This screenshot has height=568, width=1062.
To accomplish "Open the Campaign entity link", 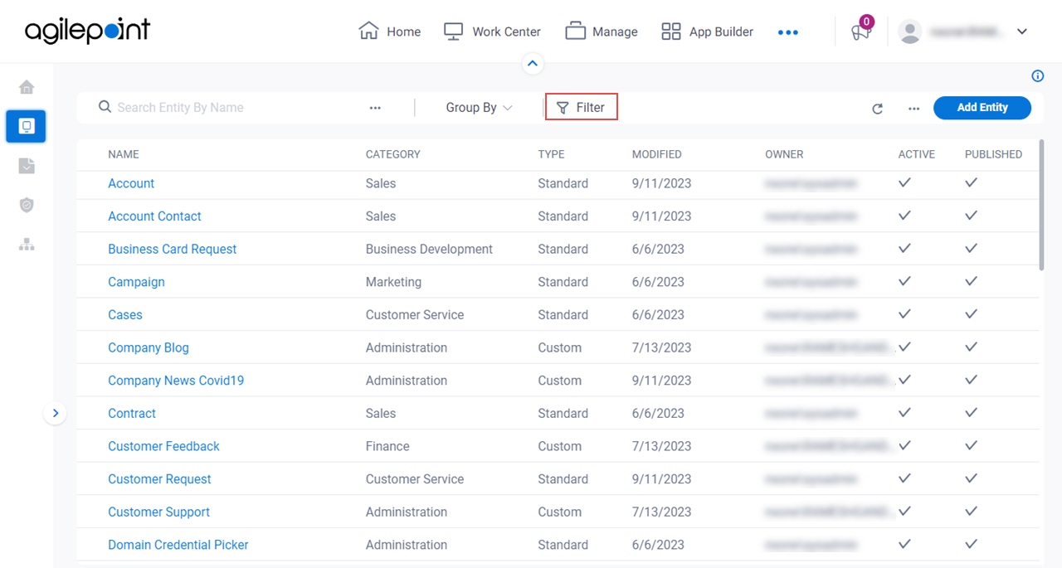I will [x=136, y=282].
